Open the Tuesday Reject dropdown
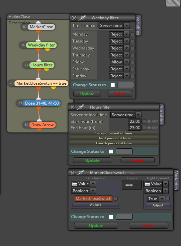This screenshot has height=246, width=181. pyautogui.click(x=119, y=41)
